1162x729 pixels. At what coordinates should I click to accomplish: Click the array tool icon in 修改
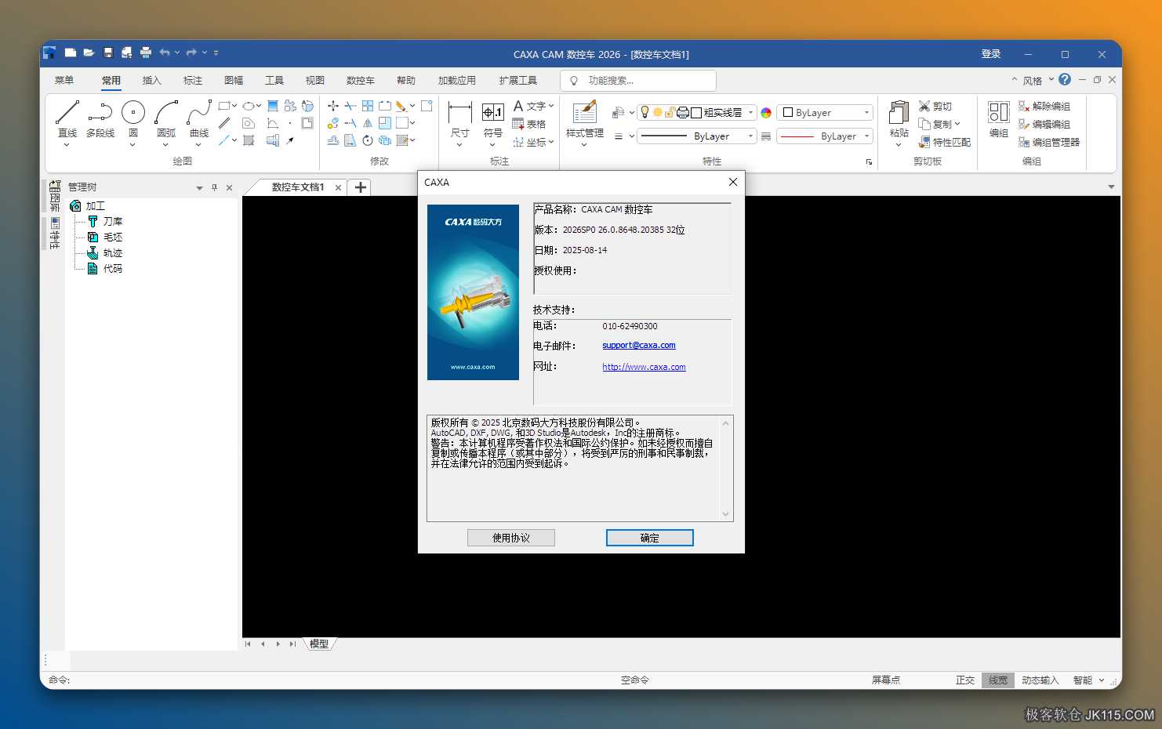tap(368, 106)
